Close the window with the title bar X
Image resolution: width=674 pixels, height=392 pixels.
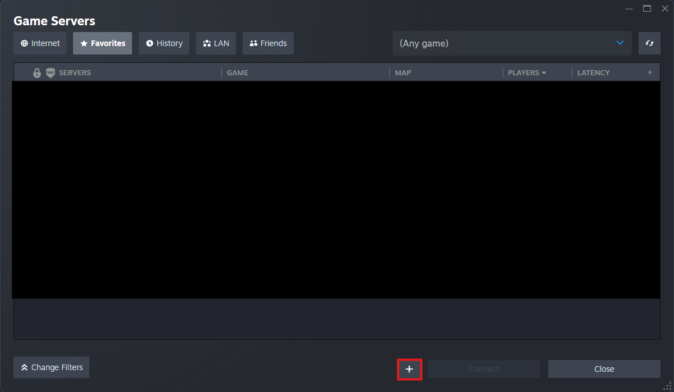664,8
